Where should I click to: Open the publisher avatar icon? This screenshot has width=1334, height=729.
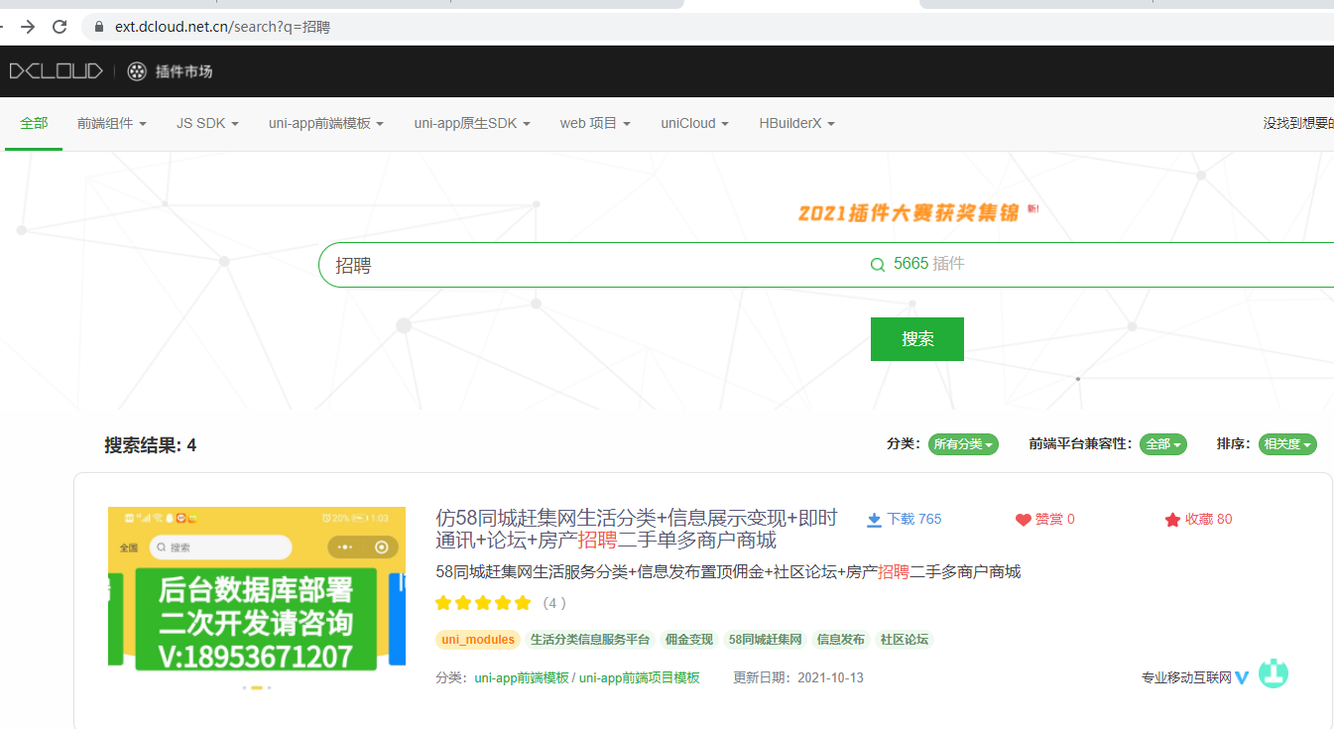pyautogui.click(x=1273, y=674)
